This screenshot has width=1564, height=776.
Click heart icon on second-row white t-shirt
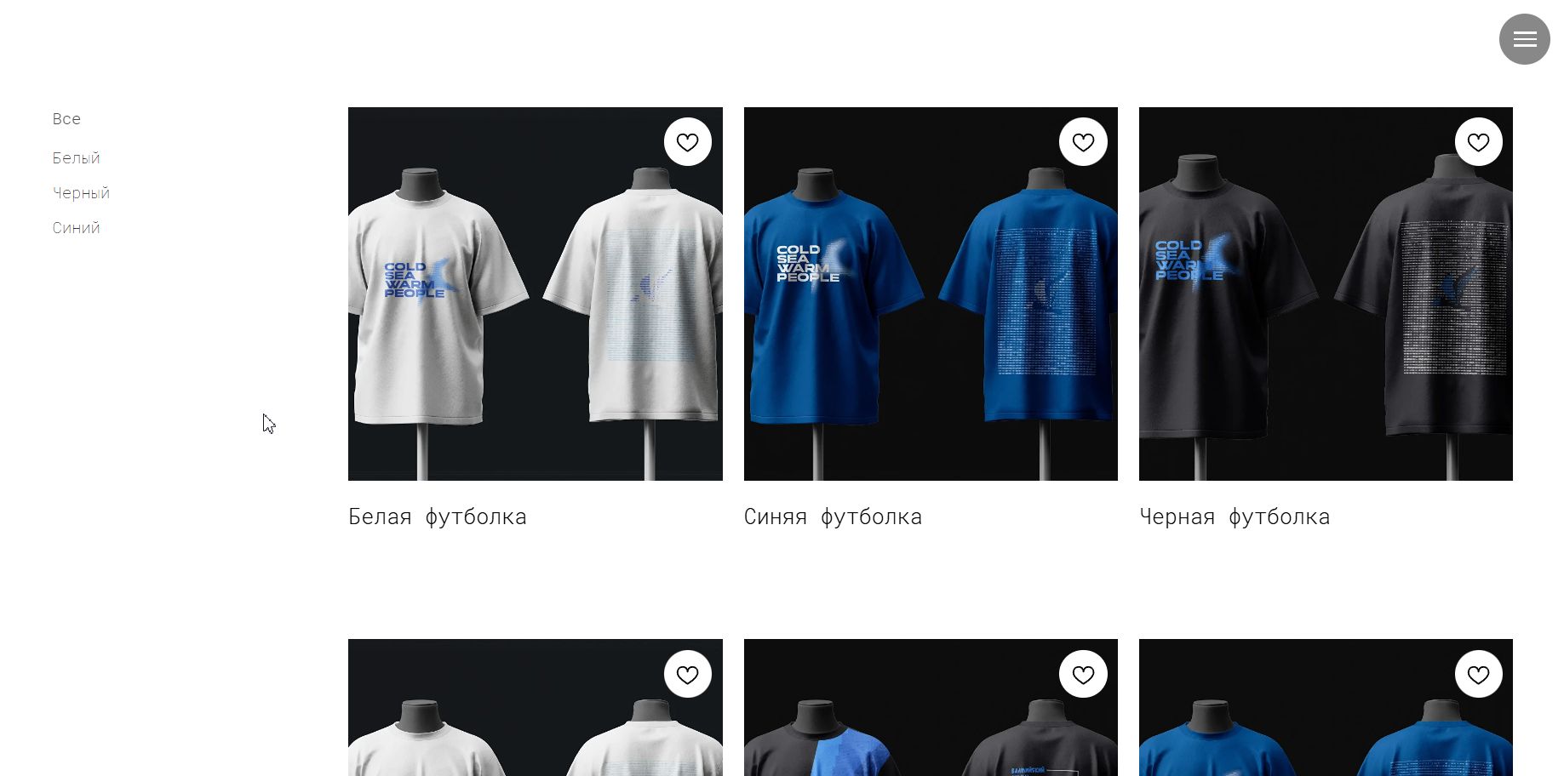[687, 674]
